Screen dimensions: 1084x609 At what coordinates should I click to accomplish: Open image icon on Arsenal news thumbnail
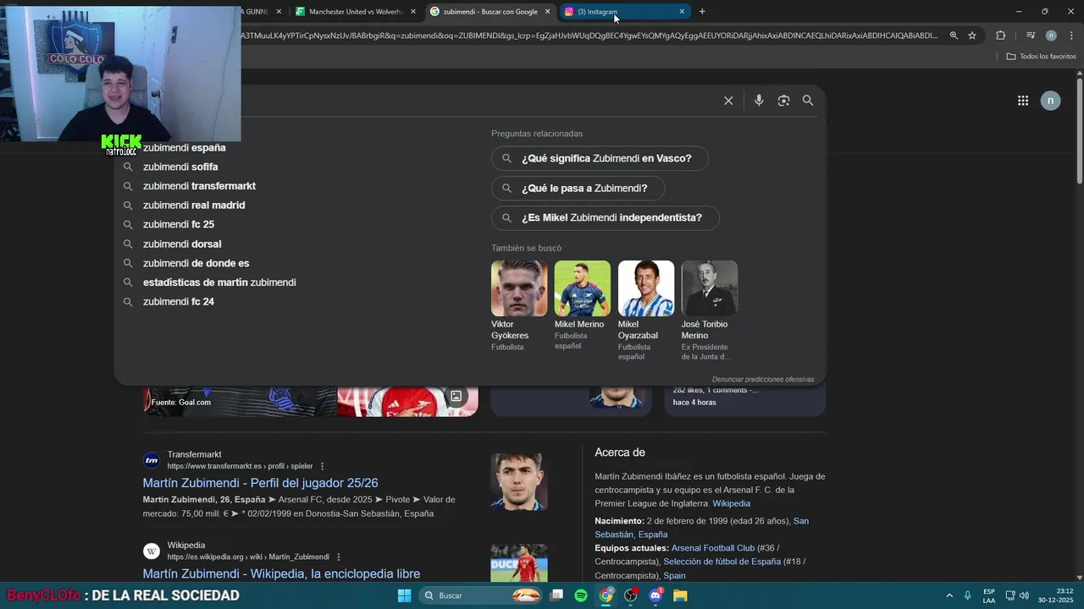pyautogui.click(x=456, y=396)
